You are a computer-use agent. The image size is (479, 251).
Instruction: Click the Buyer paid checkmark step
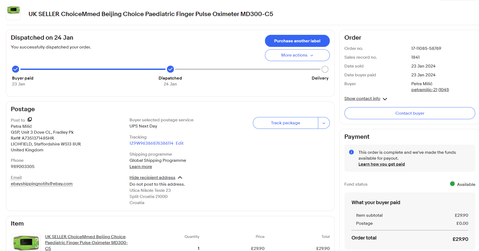pos(16,69)
